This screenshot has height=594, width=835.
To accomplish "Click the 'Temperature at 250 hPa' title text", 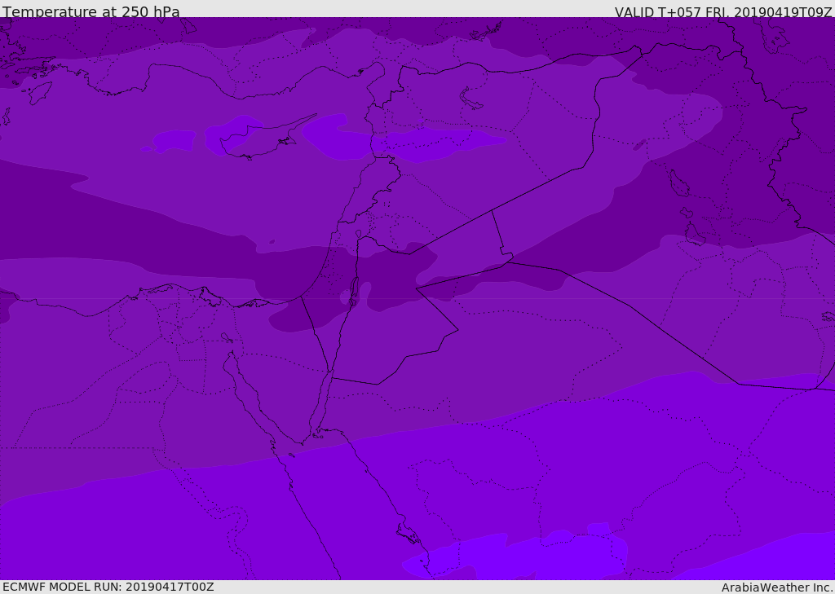I will [91, 11].
